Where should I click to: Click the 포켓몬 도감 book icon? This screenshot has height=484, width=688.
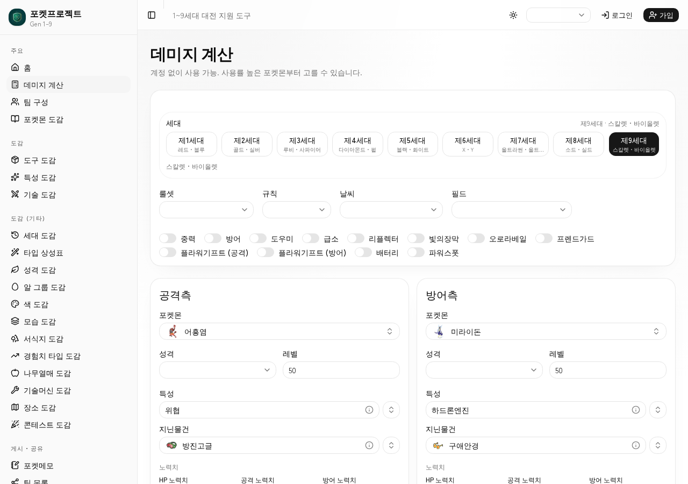coord(15,119)
